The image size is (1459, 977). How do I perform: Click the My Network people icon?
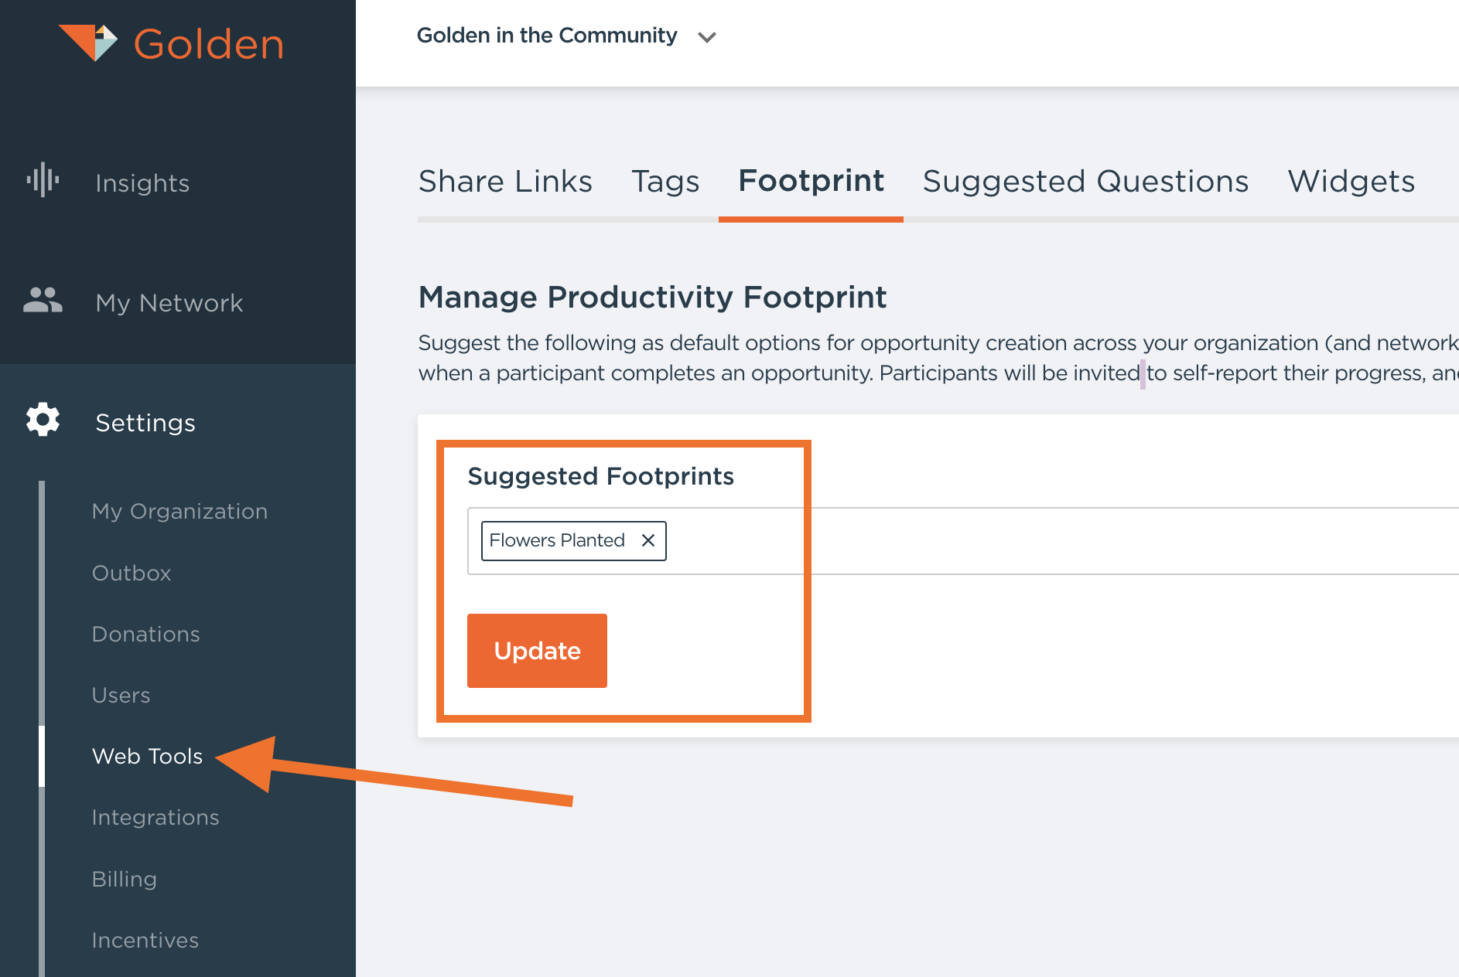pos(43,300)
